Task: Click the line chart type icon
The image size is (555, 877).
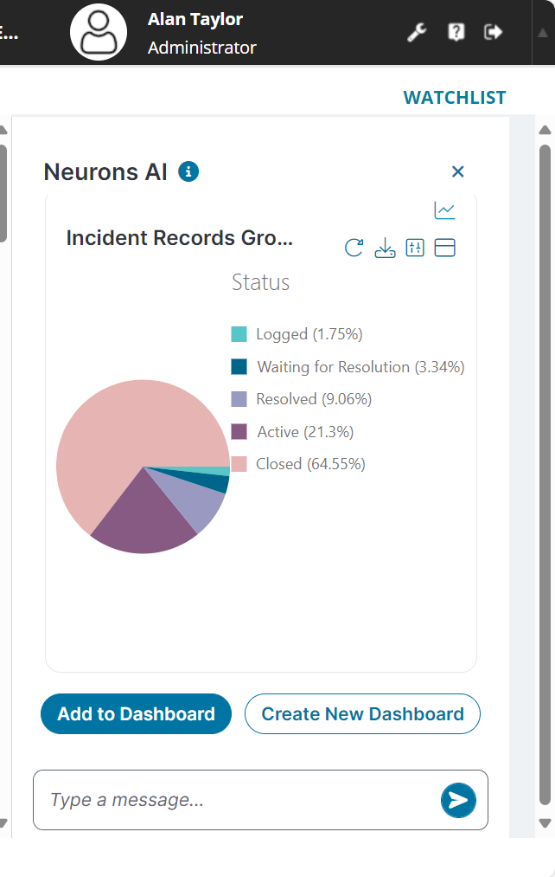Action: (x=444, y=210)
